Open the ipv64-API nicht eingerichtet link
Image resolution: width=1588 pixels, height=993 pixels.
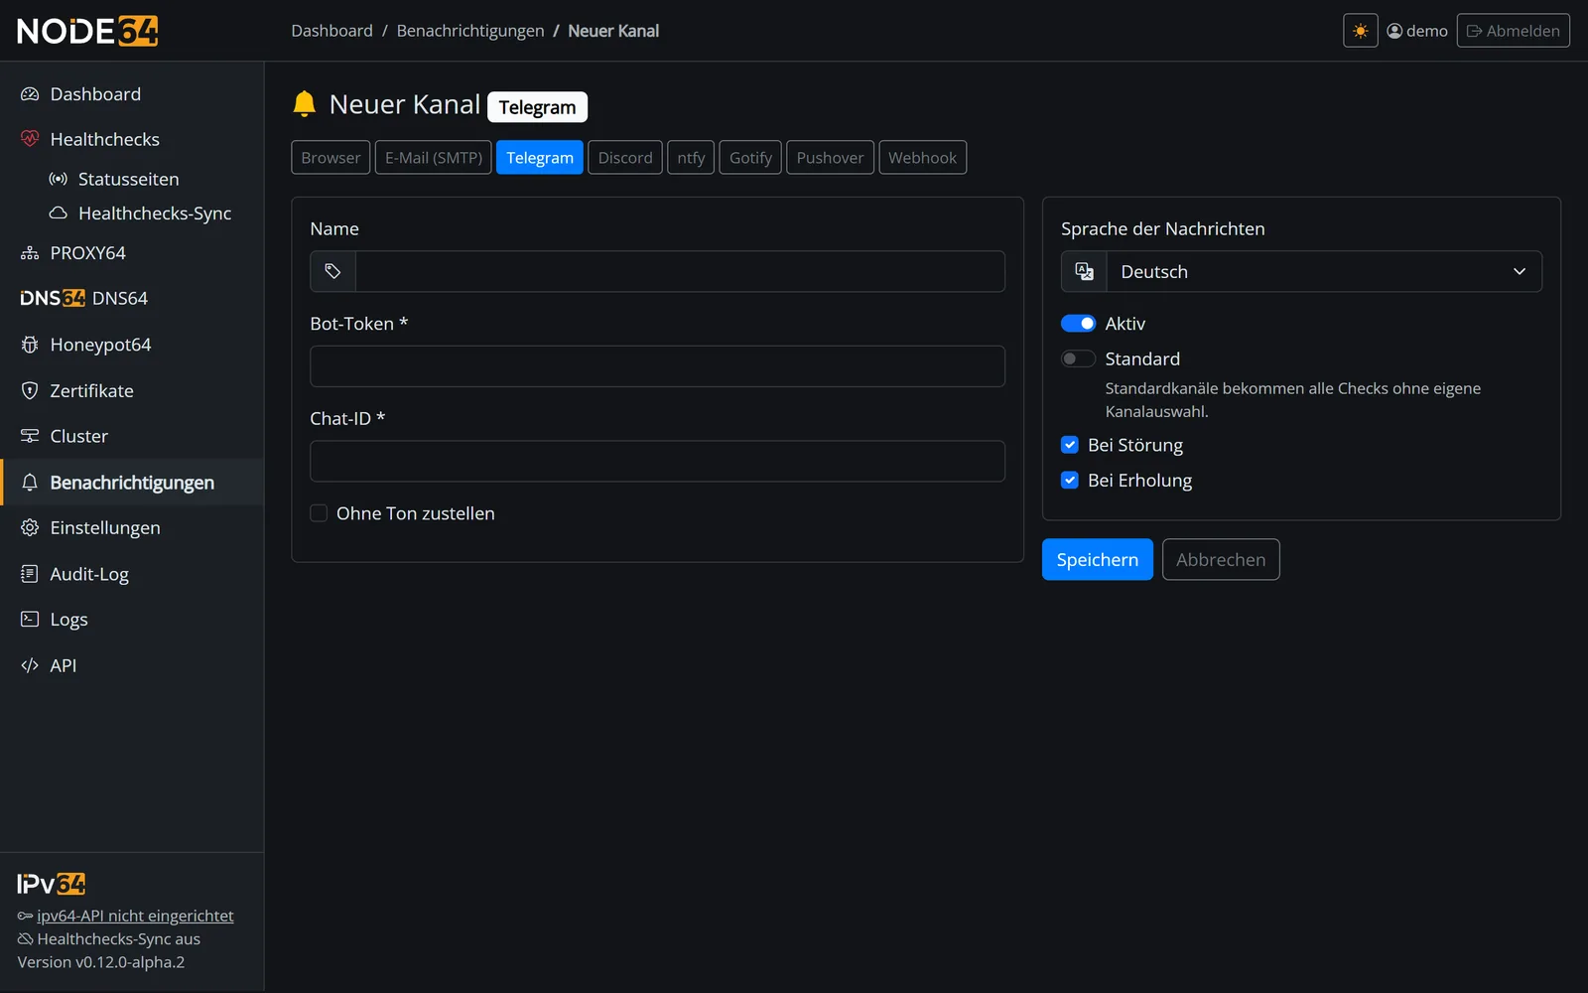point(135,916)
